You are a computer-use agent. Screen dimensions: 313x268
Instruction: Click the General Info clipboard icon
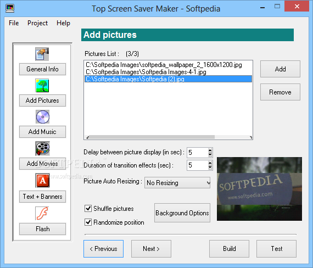[x=42, y=54]
